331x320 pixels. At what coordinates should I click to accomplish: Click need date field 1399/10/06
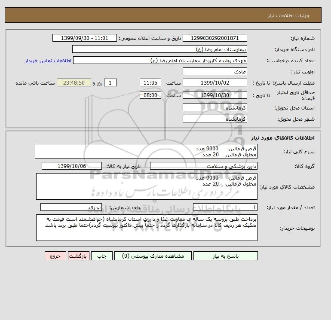[72, 166]
